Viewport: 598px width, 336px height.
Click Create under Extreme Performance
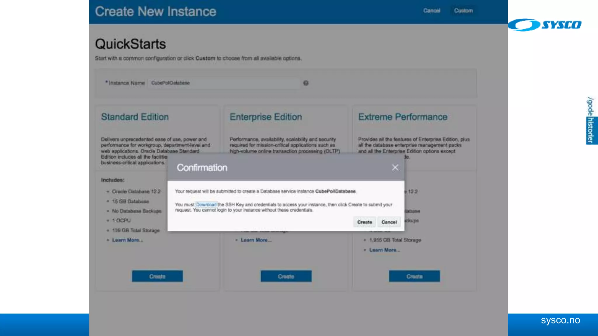(x=414, y=276)
